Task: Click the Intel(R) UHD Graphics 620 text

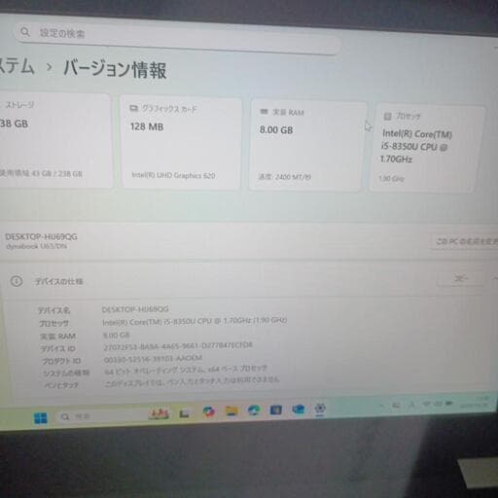Action: coord(173,175)
